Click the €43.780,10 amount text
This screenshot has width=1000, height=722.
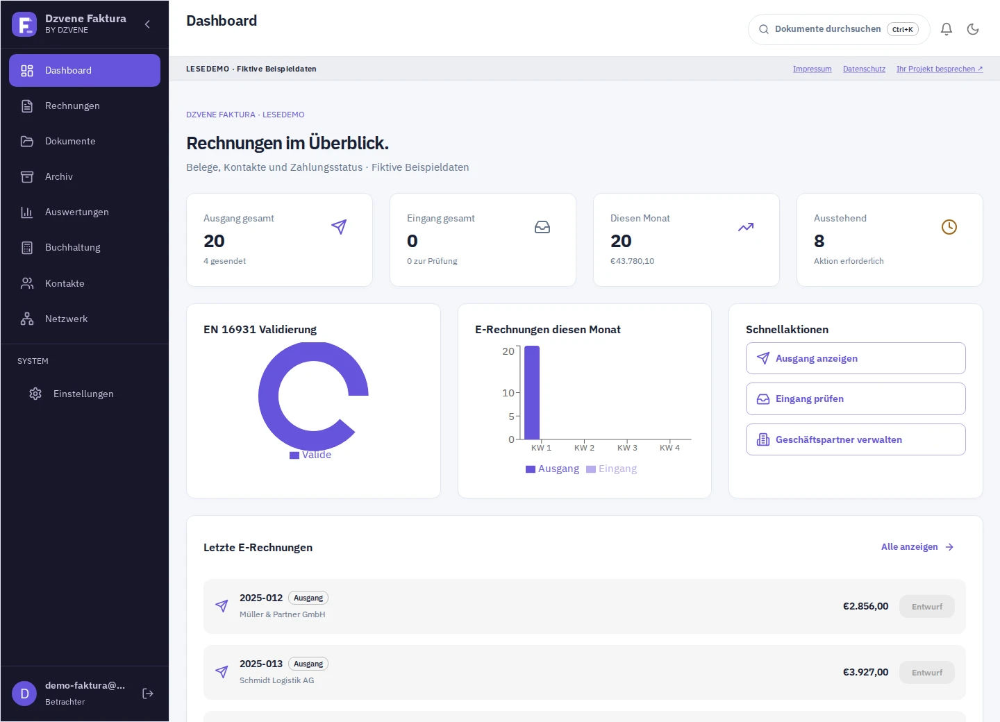632,261
